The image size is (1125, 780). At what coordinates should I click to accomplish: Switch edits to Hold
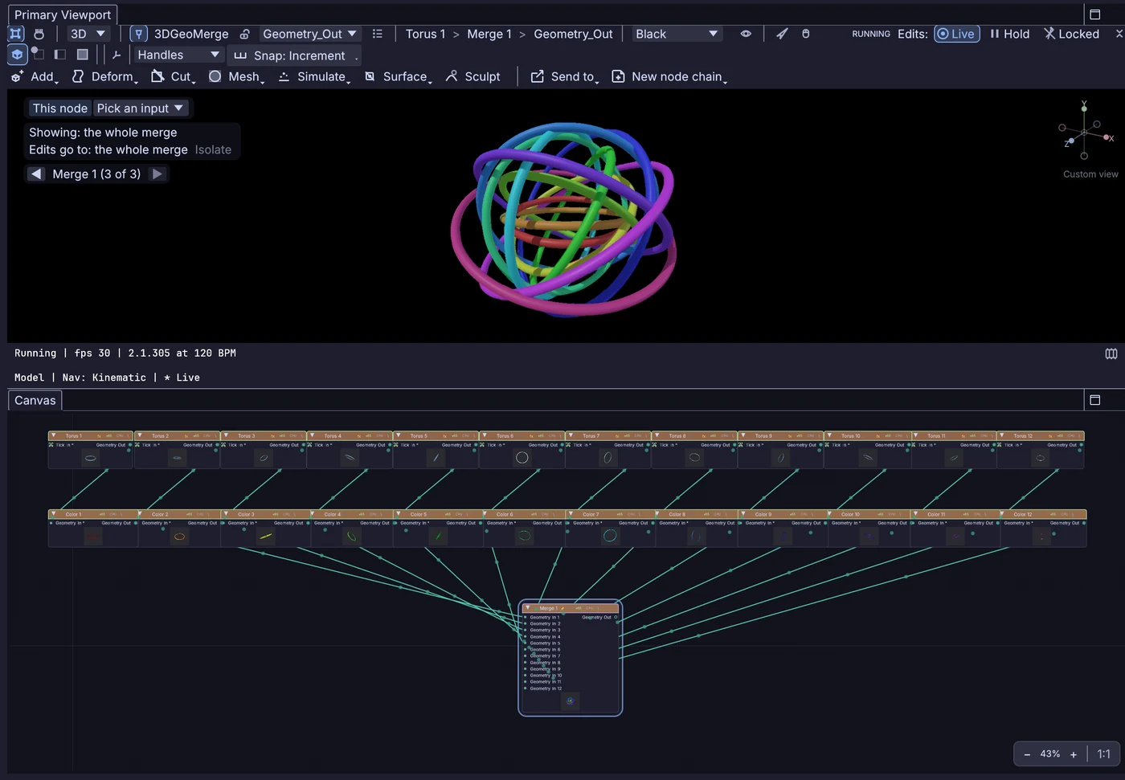1009,34
